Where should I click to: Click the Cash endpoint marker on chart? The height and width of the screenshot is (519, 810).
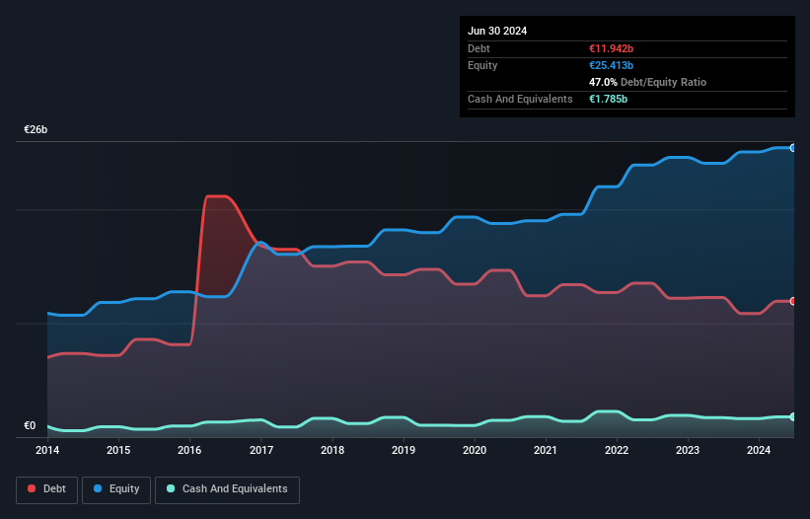tap(793, 416)
